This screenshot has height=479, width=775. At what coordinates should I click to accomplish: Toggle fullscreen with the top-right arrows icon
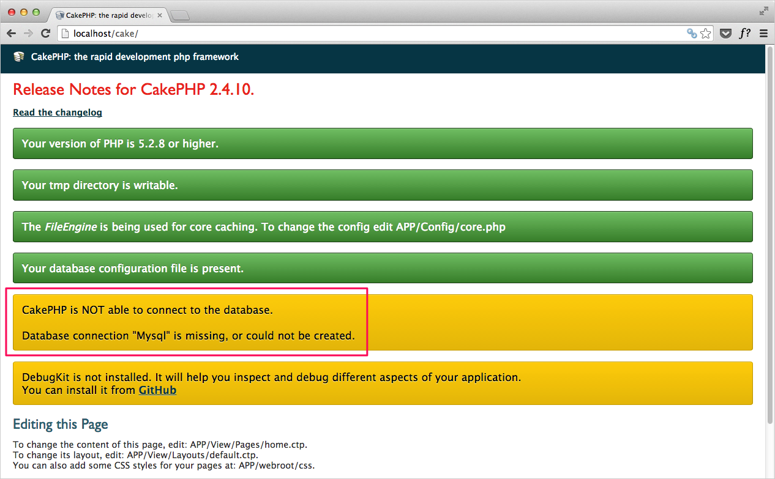pos(763,10)
